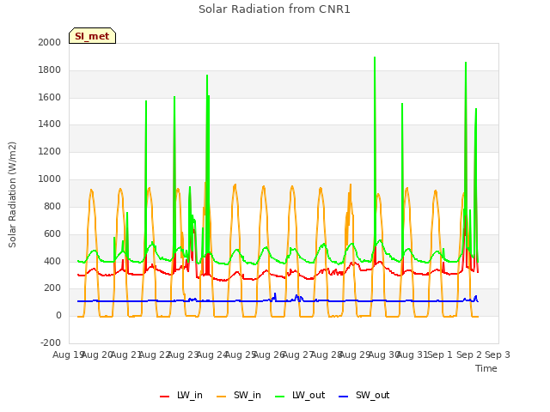Click the y-axis tick value 1600

50,97
